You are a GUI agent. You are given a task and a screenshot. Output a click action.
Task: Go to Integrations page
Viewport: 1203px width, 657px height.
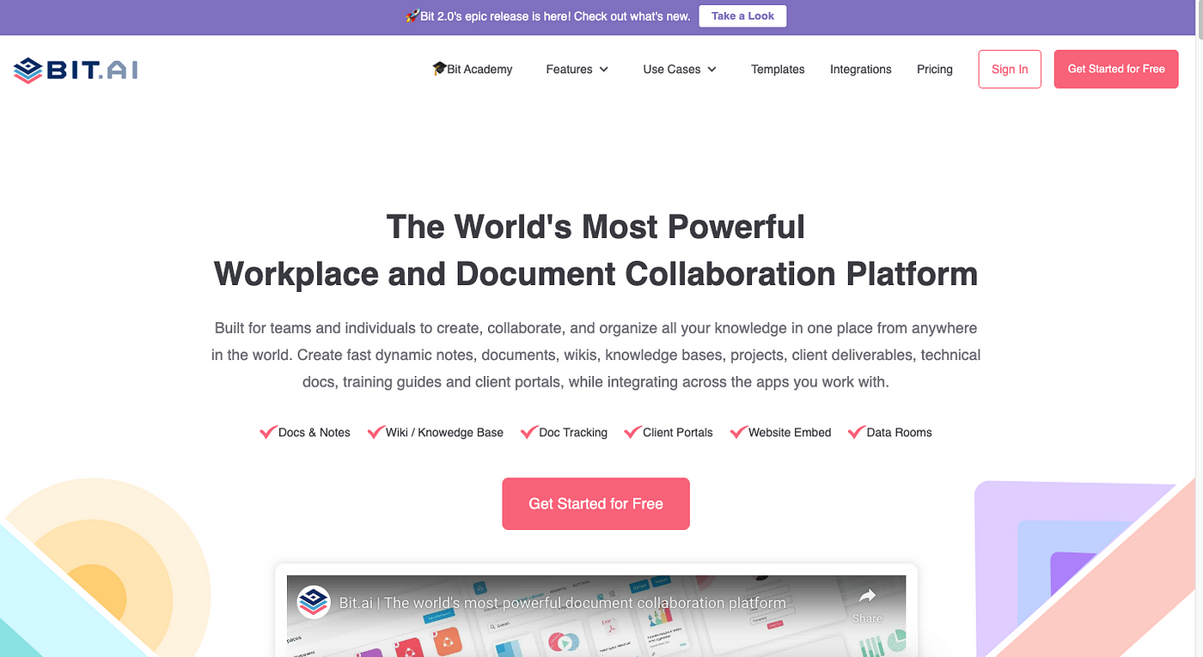(860, 70)
